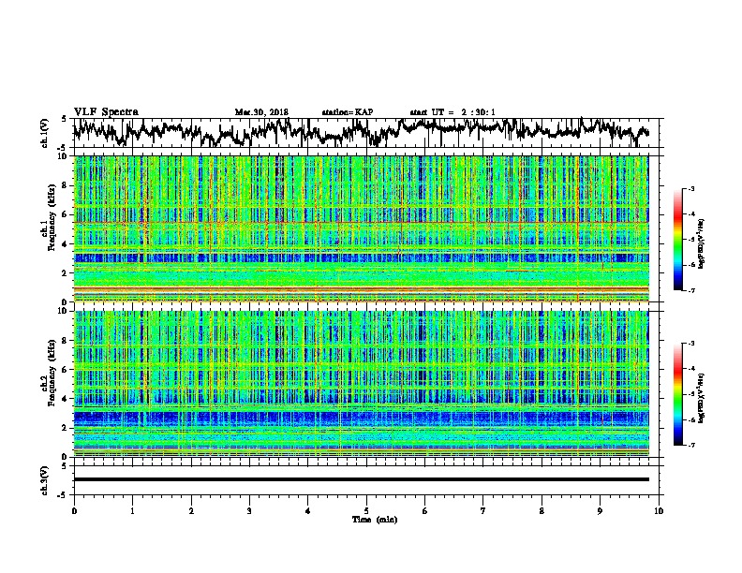Click the "10" minute tick label

pyautogui.click(x=659, y=511)
